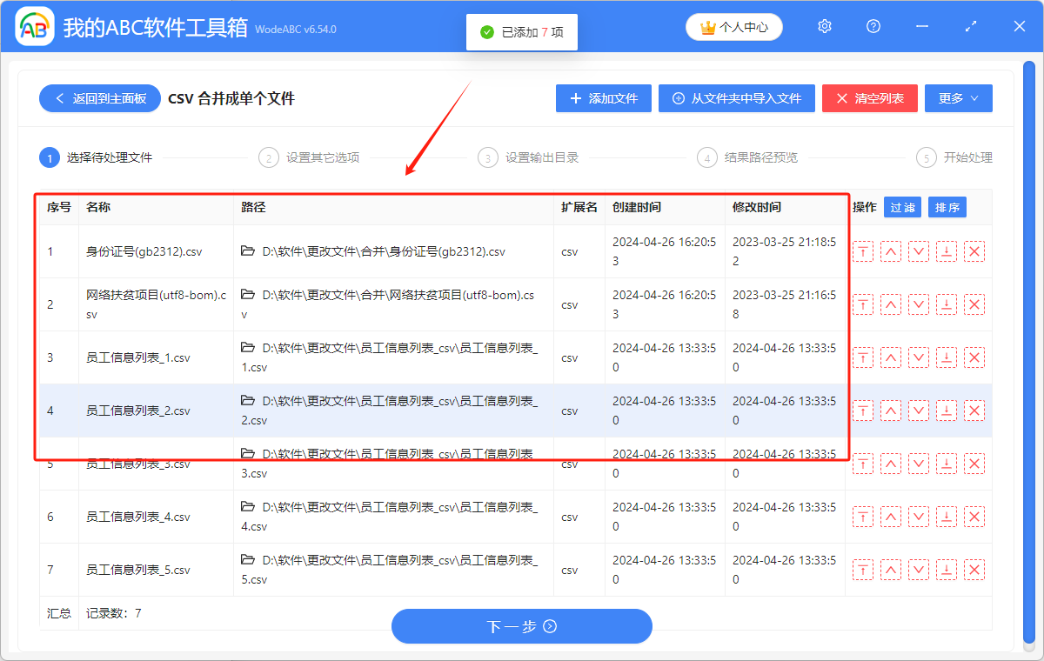1044x661 pixels.
Task: Click the WodeABC logo icon
Action: (34, 26)
